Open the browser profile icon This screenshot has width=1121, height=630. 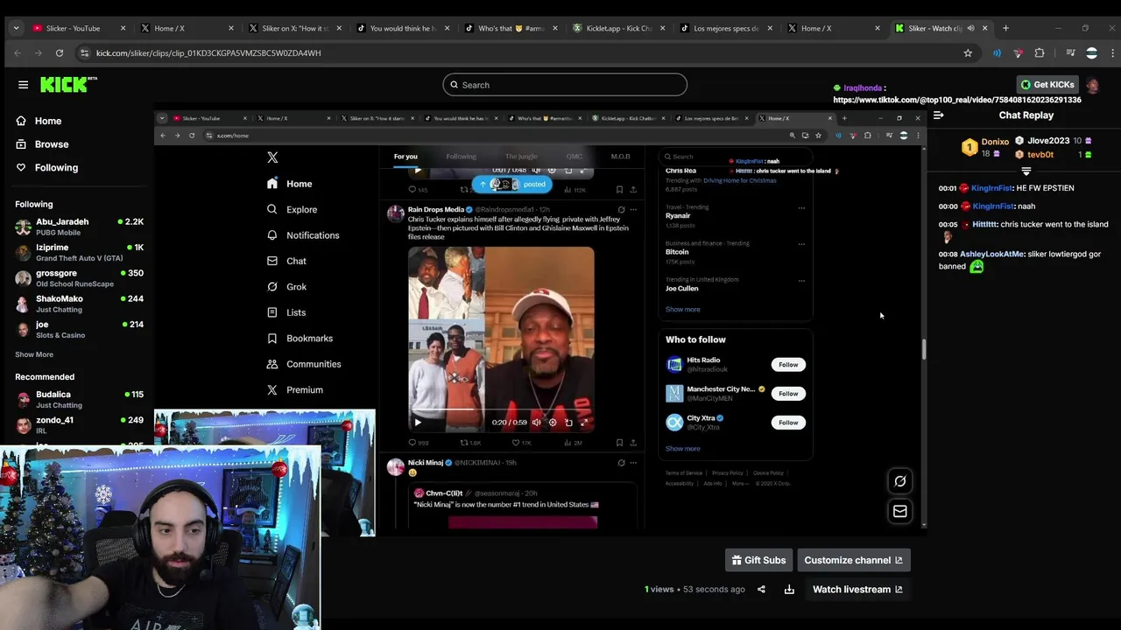point(1091,52)
